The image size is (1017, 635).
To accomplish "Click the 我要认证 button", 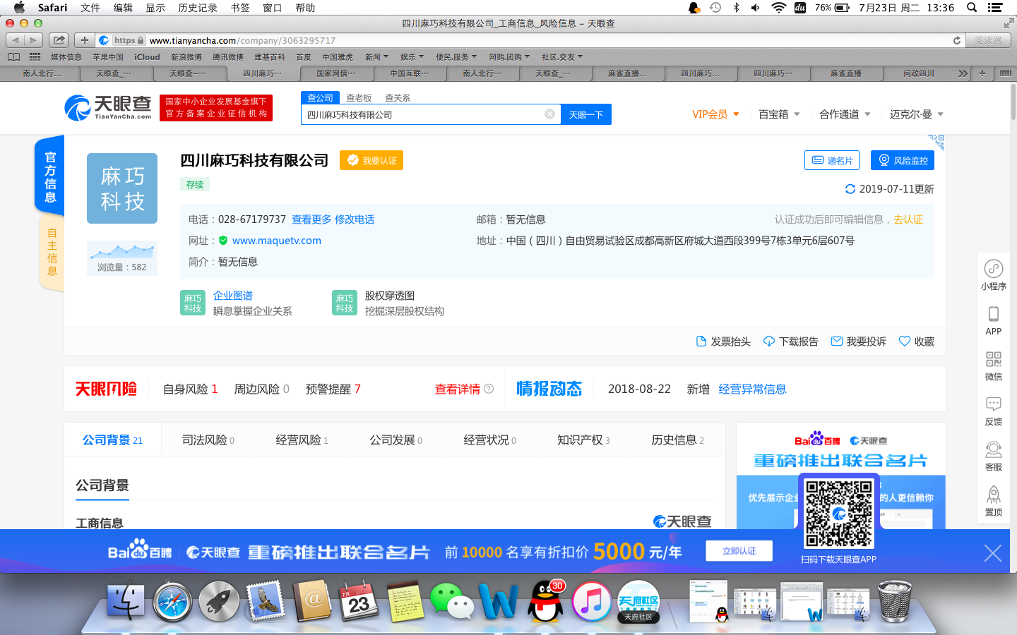I will point(371,160).
